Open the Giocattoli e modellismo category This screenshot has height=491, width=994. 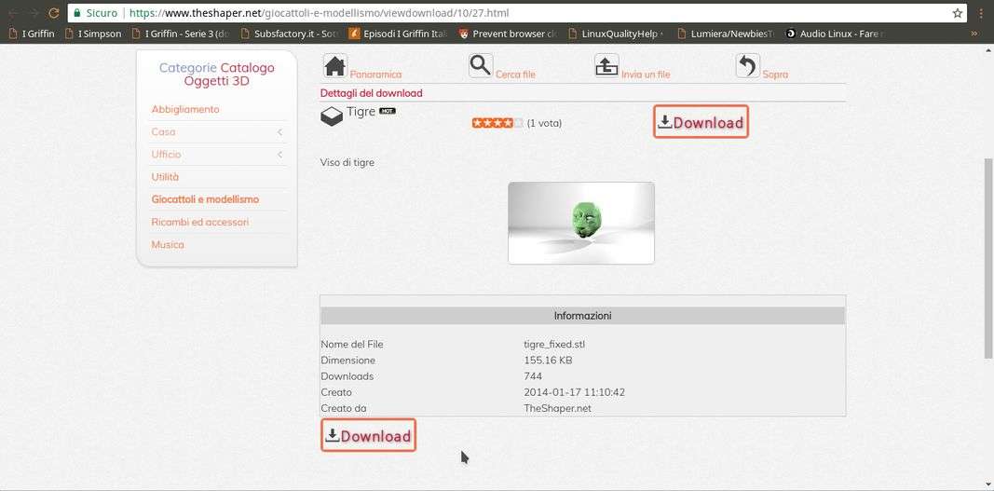pyautogui.click(x=205, y=199)
